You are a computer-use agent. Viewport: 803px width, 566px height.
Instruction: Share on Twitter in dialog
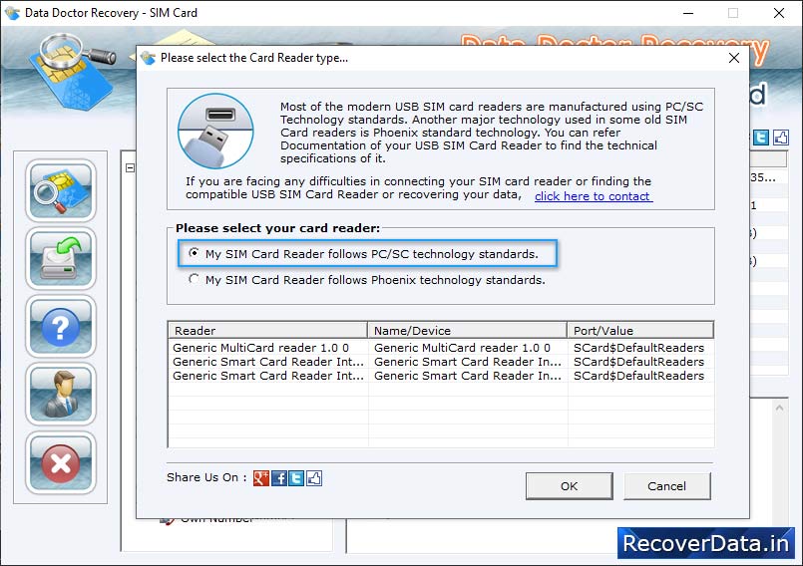(296, 478)
